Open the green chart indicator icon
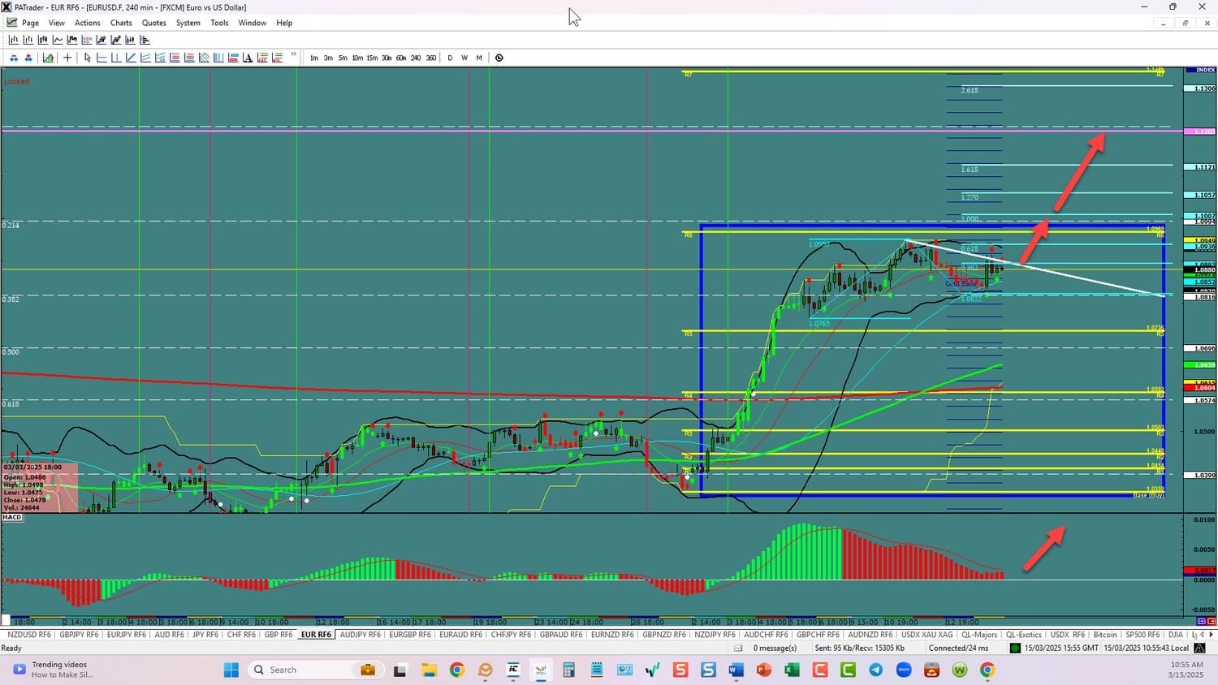Image resolution: width=1218 pixels, height=685 pixels. click(48, 58)
